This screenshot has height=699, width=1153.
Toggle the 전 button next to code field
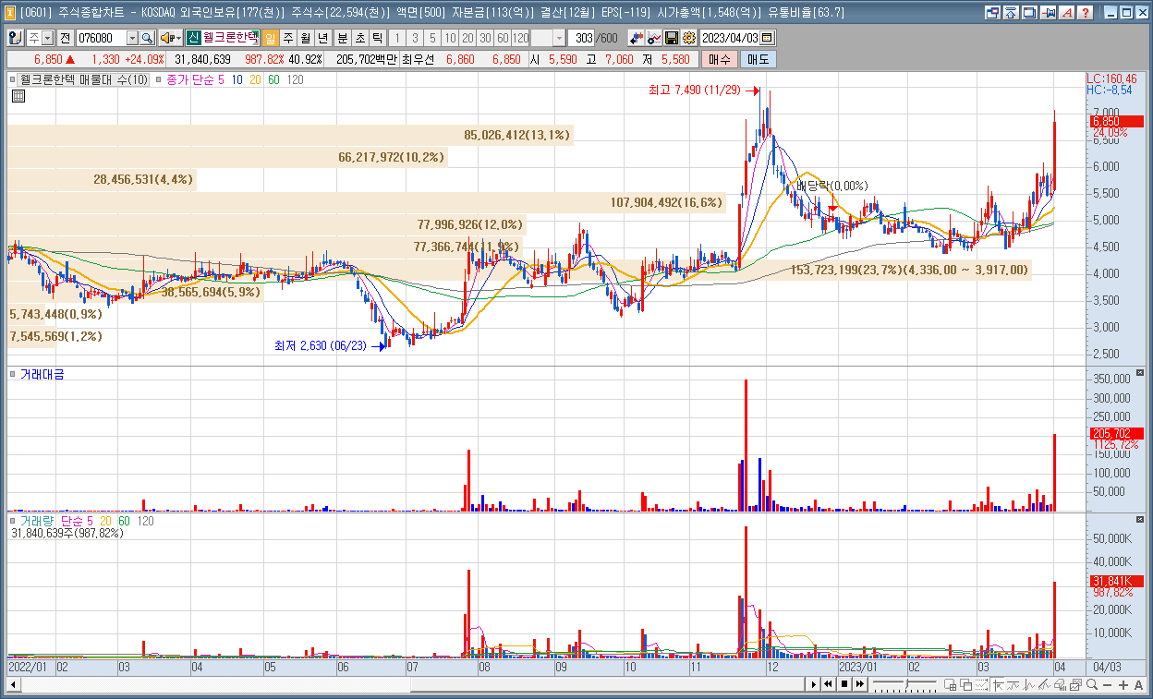point(65,38)
